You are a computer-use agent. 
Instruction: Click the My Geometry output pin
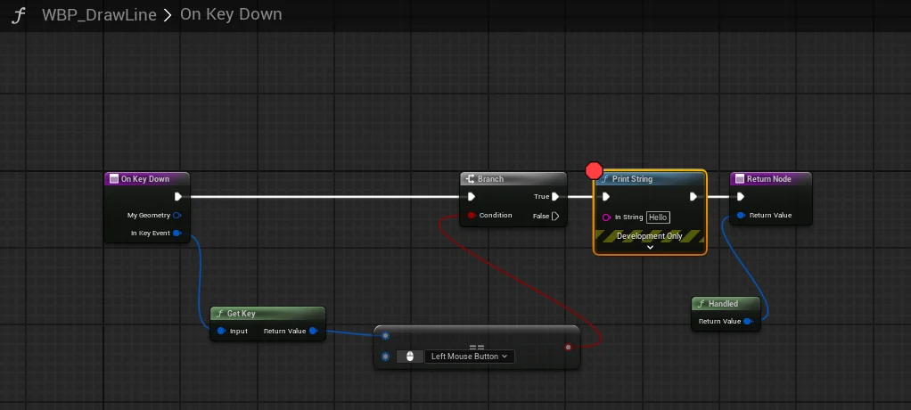[176, 216]
